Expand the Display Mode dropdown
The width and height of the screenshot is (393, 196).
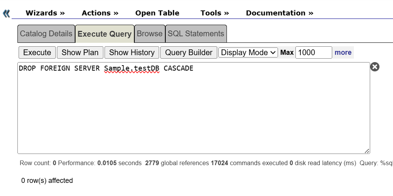pyautogui.click(x=248, y=52)
